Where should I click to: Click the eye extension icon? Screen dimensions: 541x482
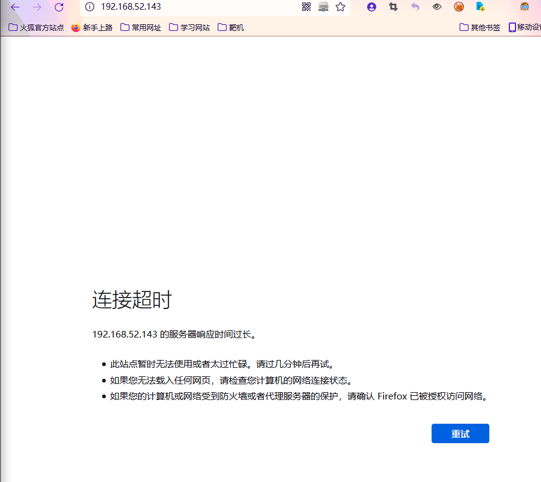(x=437, y=7)
